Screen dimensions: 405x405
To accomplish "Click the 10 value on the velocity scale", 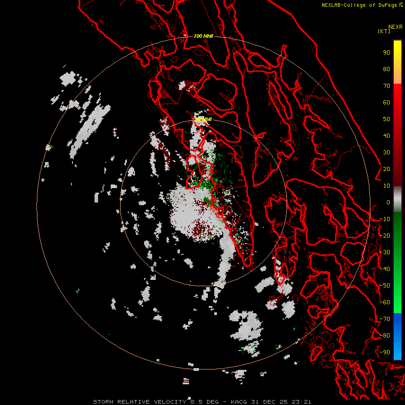I will click(387, 186).
